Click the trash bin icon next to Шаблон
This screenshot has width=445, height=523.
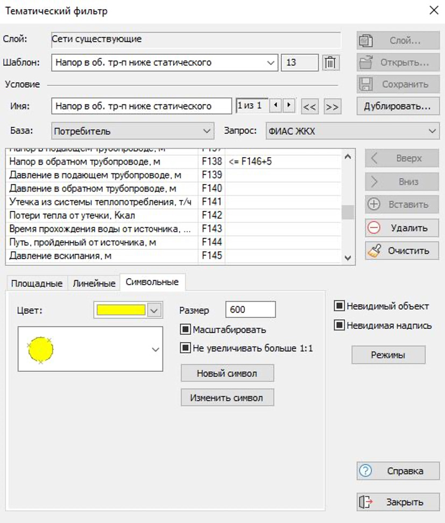(x=330, y=63)
